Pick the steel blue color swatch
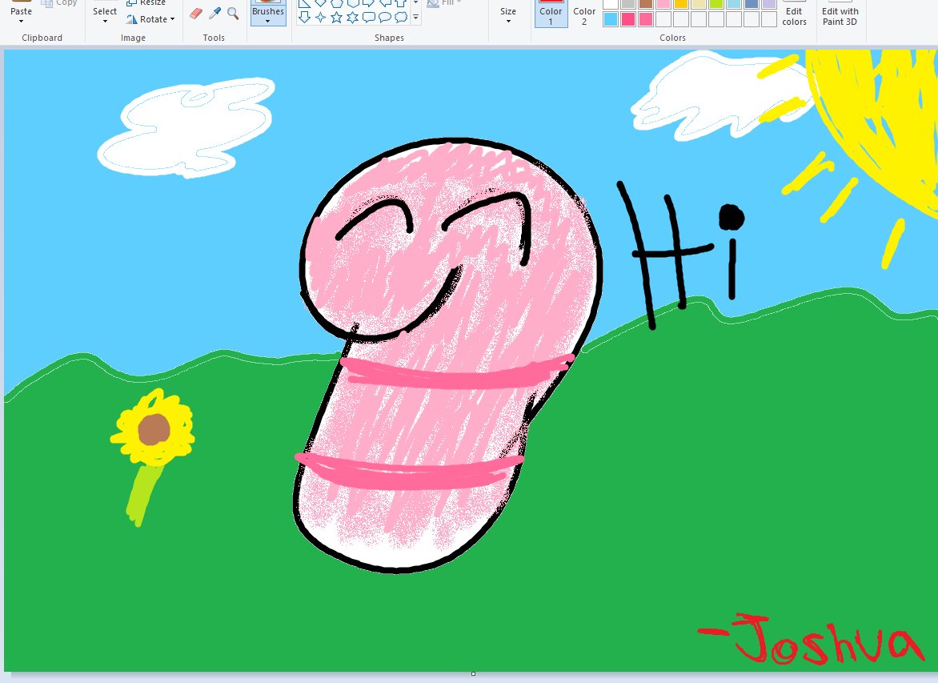The width and height of the screenshot is (938, 683). click(752, 4)
